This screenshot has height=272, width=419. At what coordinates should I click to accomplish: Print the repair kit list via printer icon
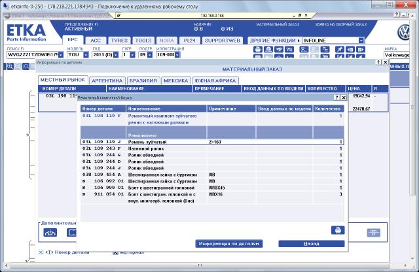click(338, 230)
